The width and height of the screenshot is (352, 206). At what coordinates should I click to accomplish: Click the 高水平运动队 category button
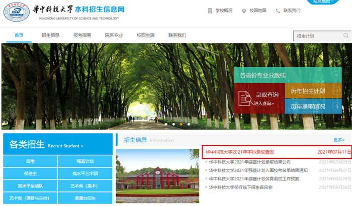pos(30,186)
